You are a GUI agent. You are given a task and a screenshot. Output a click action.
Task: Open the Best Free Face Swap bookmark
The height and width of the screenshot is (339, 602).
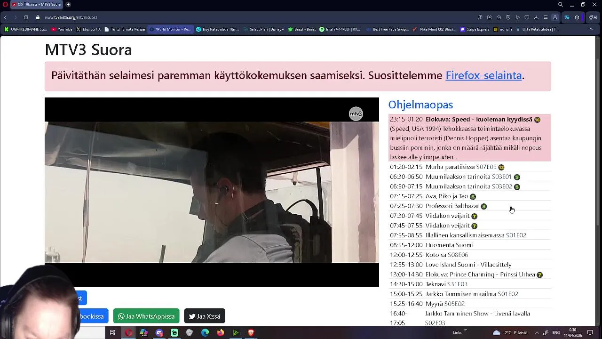(388, 29)
